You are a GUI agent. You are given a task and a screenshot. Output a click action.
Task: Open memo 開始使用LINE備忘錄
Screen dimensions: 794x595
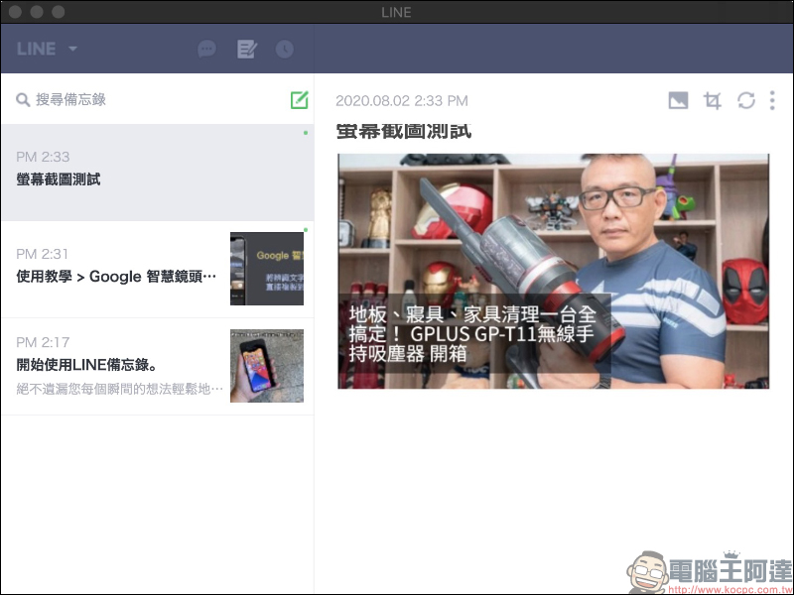(158, 366)
